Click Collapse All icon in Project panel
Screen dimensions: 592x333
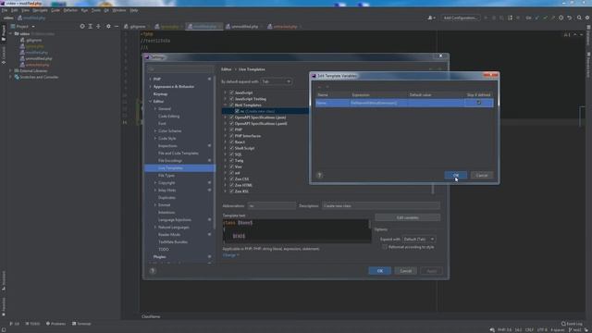99,26
